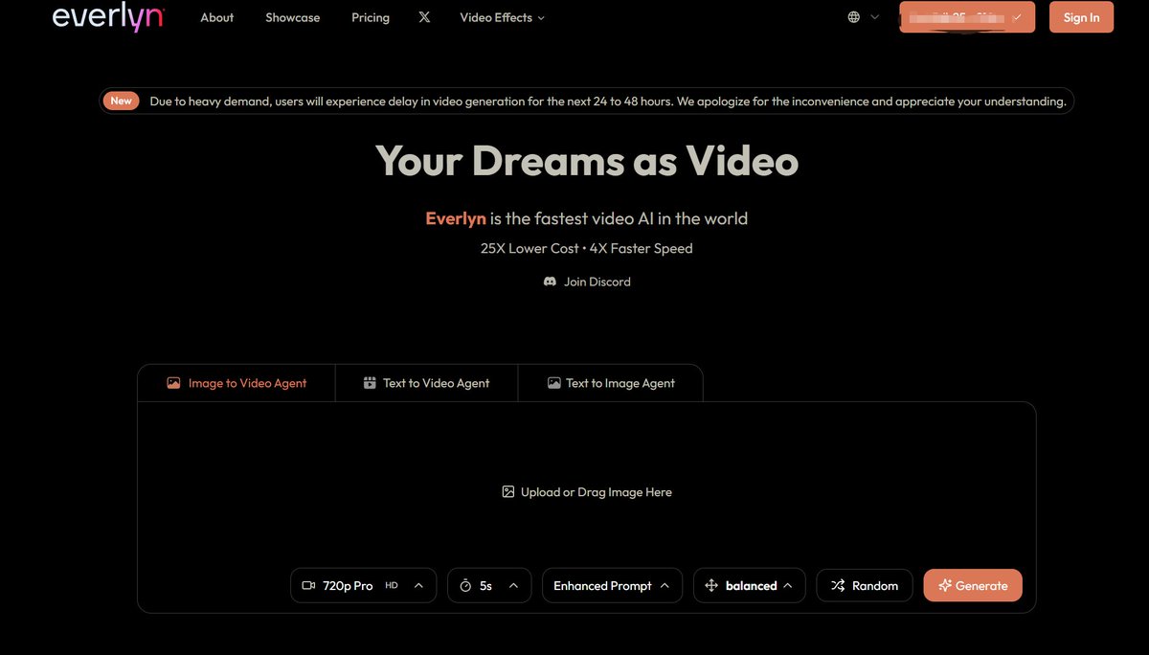
Task: Click the picture icon in Image to Video tab
Action: (173, 382)
